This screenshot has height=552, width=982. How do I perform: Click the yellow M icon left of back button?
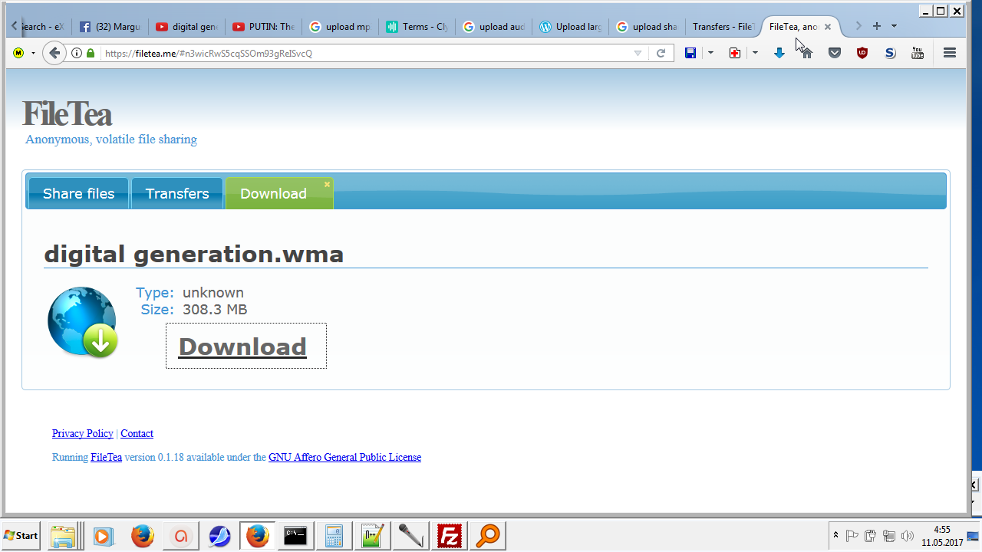point(18,53)
